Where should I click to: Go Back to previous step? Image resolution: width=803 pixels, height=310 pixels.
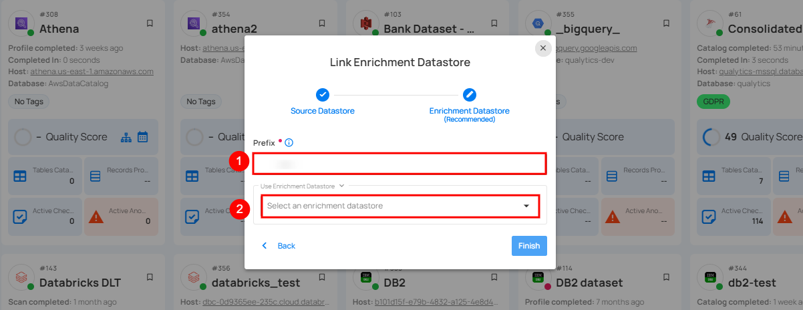279,246
